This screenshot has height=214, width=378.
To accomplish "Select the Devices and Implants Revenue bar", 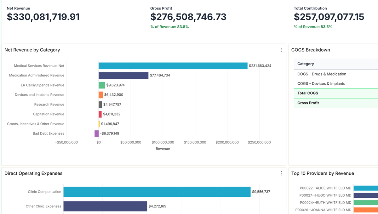I will [101, 95].
